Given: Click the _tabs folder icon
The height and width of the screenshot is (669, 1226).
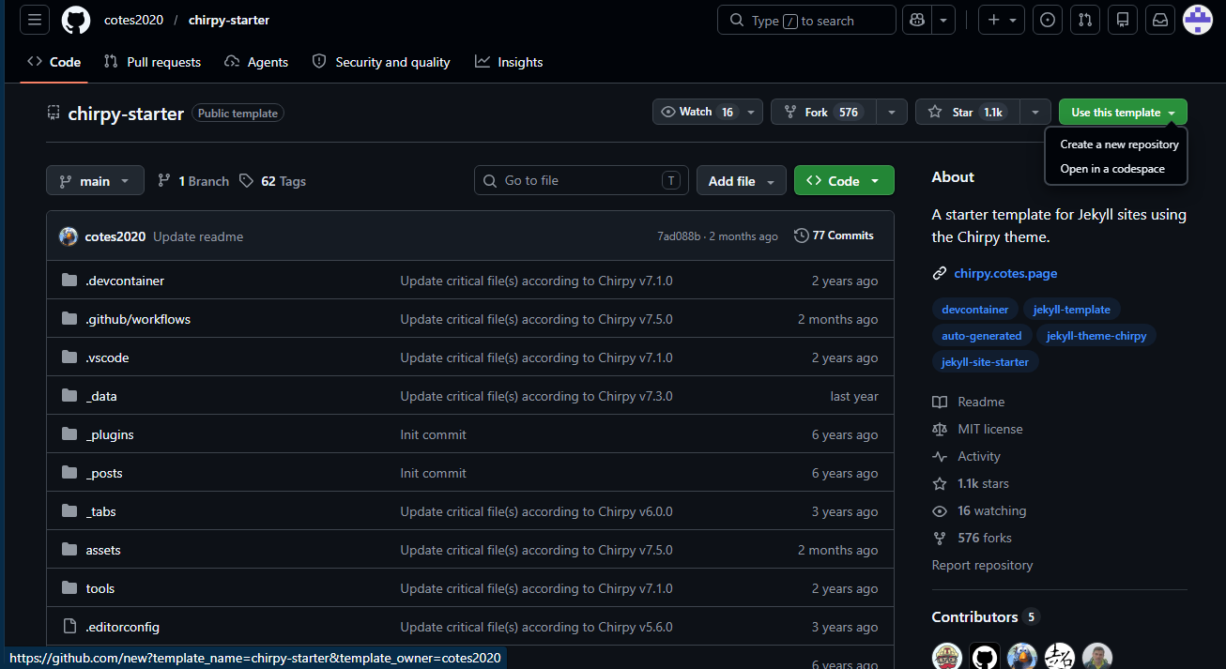Looking at the screenshot, I should (69, 511).
